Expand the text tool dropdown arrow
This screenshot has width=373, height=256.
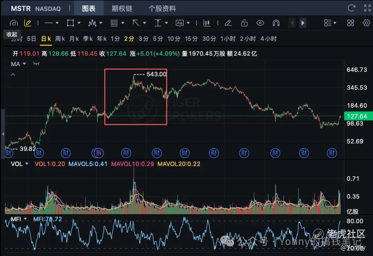pos(188,23)
